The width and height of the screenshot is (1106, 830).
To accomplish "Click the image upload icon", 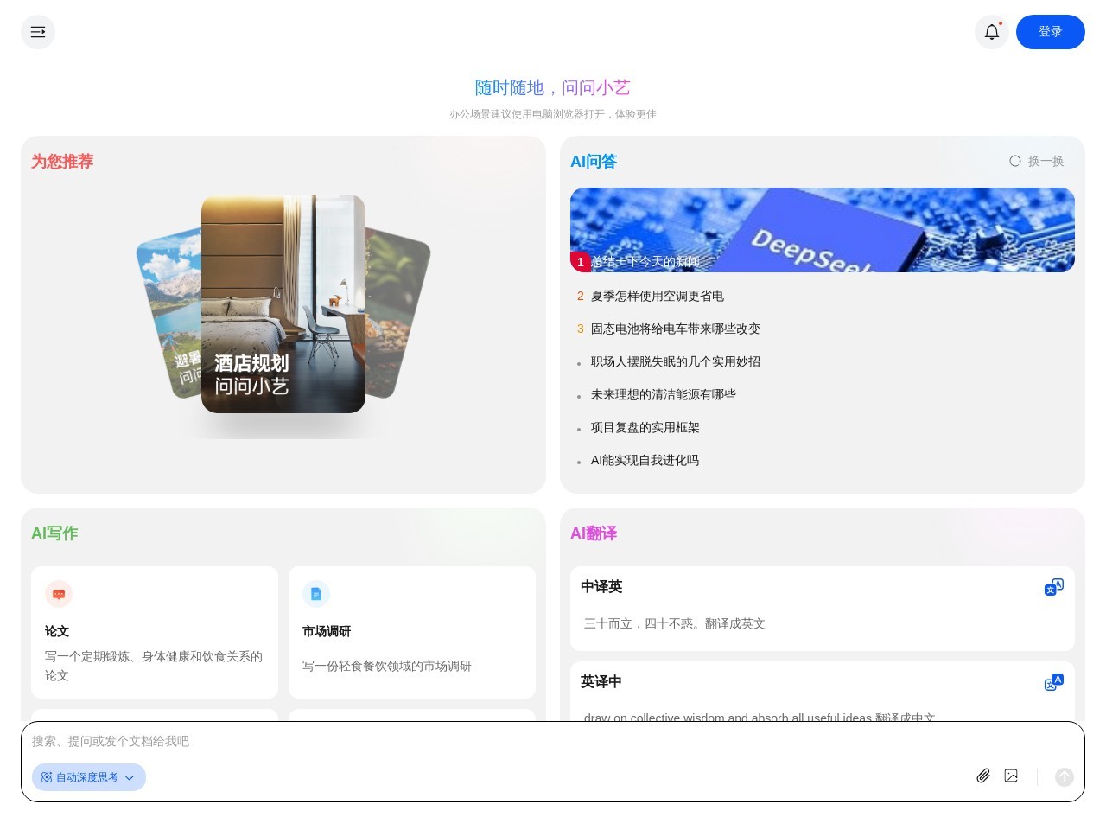I will pyautogui.click(x=1011, y=776).
